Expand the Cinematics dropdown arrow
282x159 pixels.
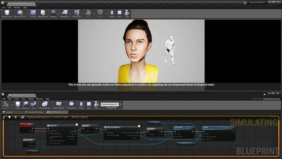82,14
